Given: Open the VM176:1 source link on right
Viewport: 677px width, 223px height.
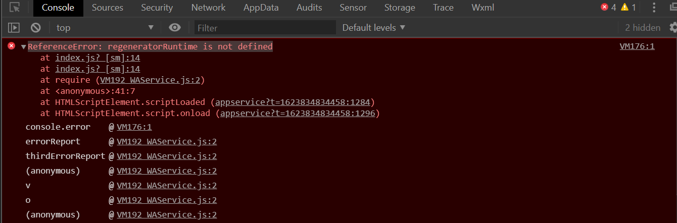Looking at the screenshot, I should pos(637,46).
